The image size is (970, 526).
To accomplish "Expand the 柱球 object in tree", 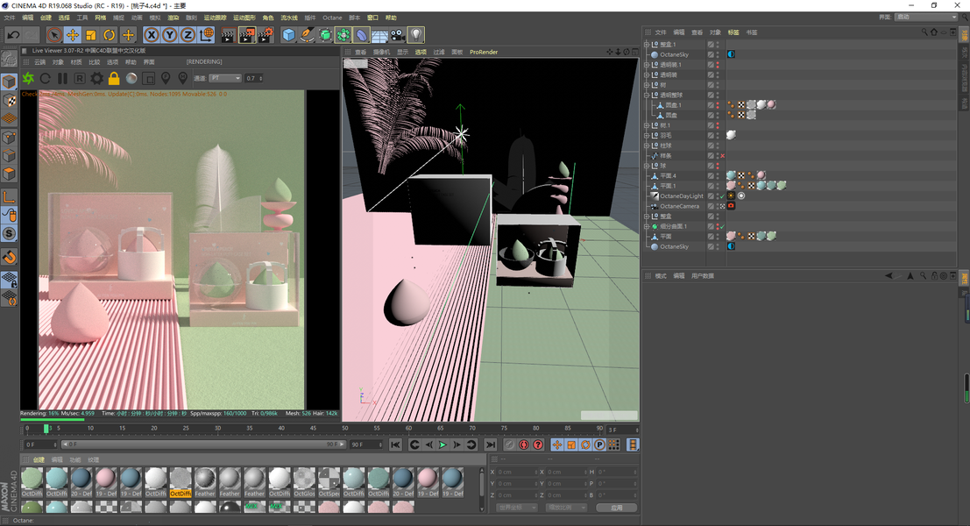I will click(x=647, y=146).
